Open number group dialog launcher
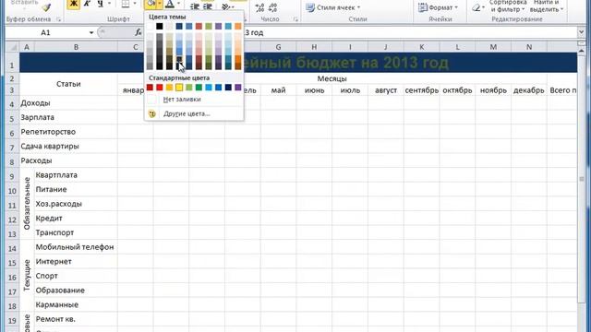591x332 pixels. (295, 18)
